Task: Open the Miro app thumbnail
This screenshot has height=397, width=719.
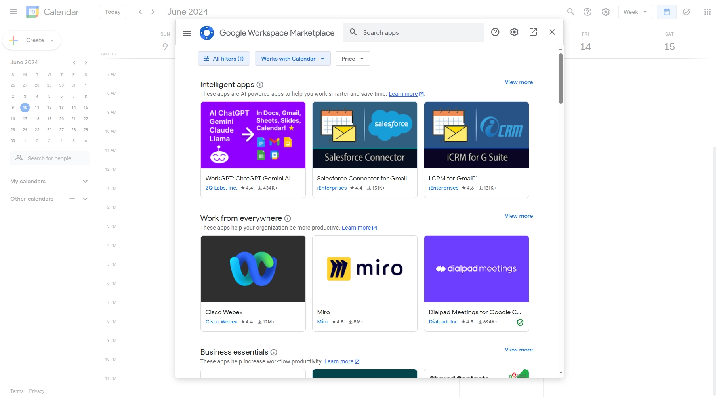Action: point(365,269)
